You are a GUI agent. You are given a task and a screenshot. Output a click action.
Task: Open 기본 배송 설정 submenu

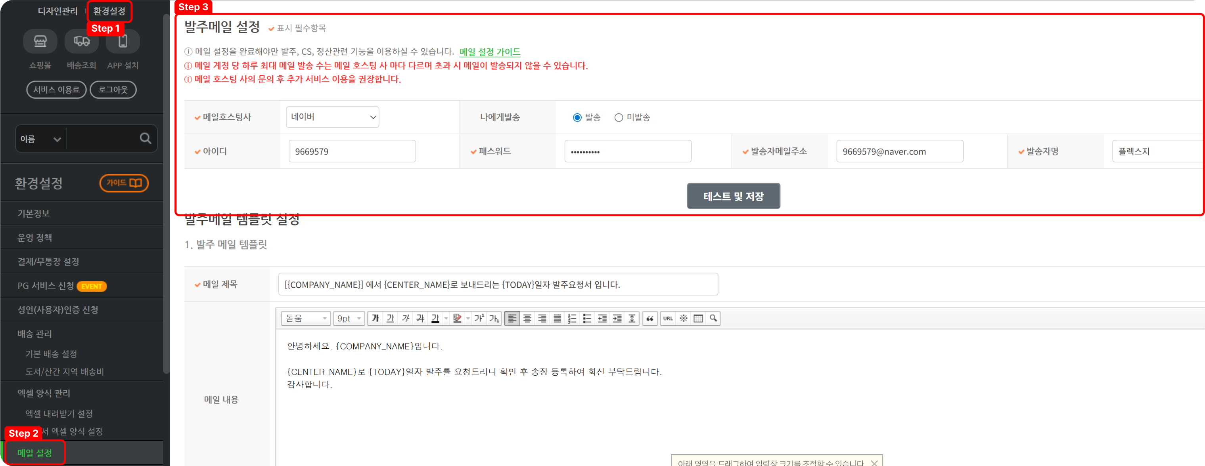click(x=51, y=354)
